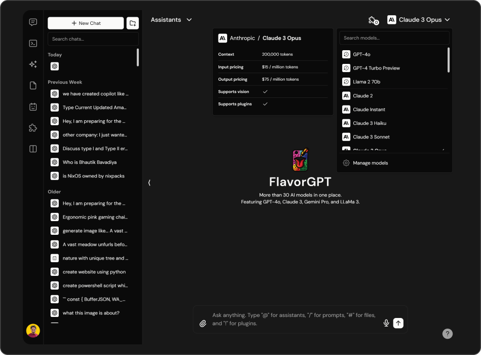Click the Supports vision checkmark
The height and width of the screenshot is (355, 481).
pyautogui.click(x=265, y=91)
